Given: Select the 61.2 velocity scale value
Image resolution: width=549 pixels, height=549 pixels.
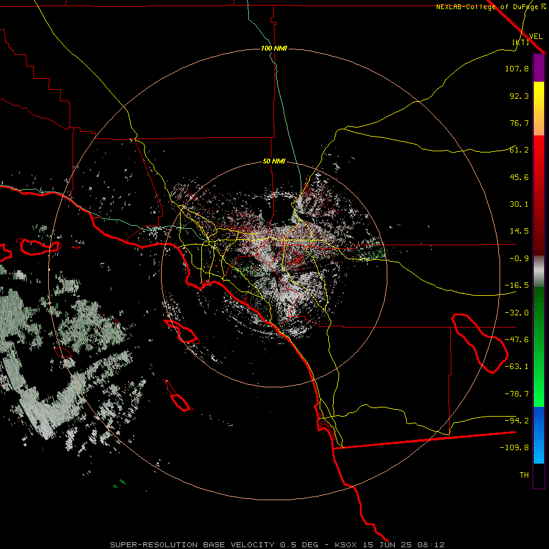Looking at the screenshot, I should click(x=519, y=150).
